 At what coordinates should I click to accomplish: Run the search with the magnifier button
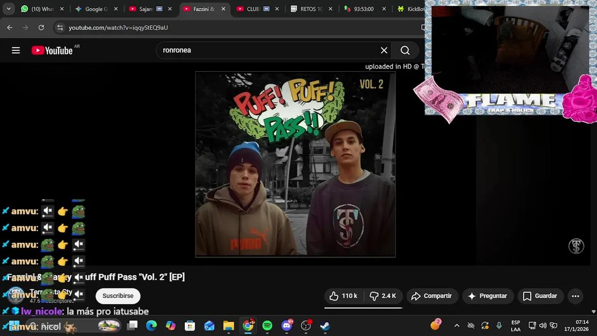pyautogui.click(x=405, y=50)
